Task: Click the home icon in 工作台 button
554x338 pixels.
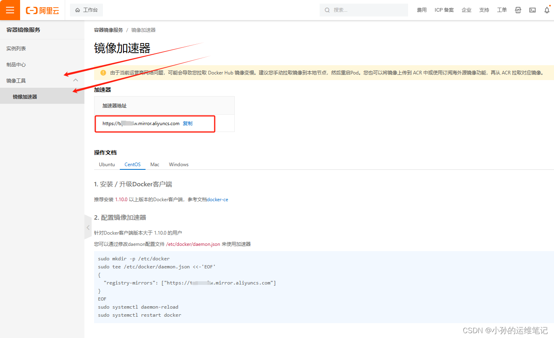Action: (78, 10)
